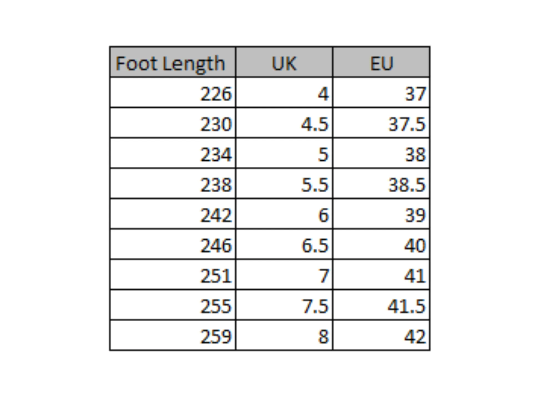Click the Foot Length header cell

[x=173, y=62]
